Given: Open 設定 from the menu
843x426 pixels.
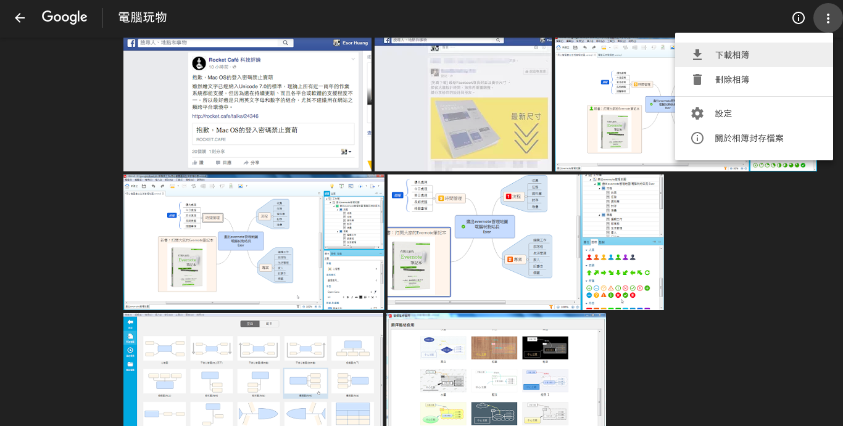Looking at the screenshot, I should tap(754, 113).
